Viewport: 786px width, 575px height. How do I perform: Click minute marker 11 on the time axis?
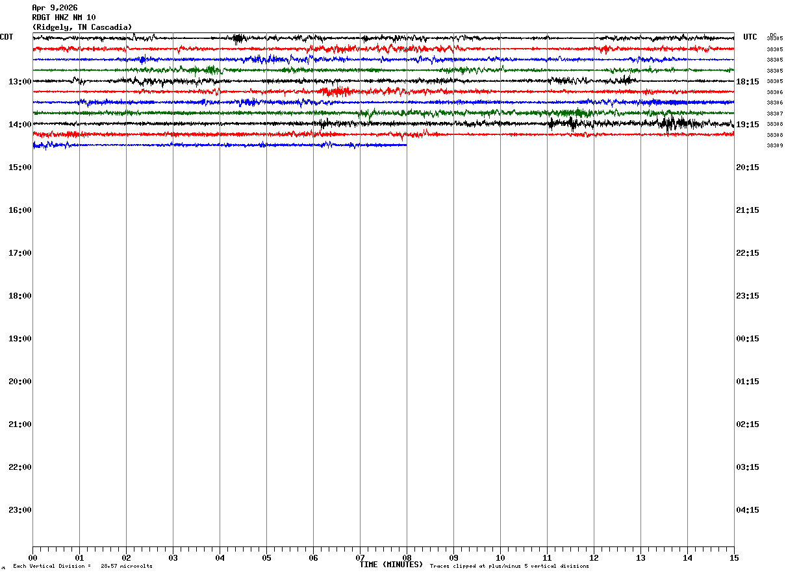[547, 557]
